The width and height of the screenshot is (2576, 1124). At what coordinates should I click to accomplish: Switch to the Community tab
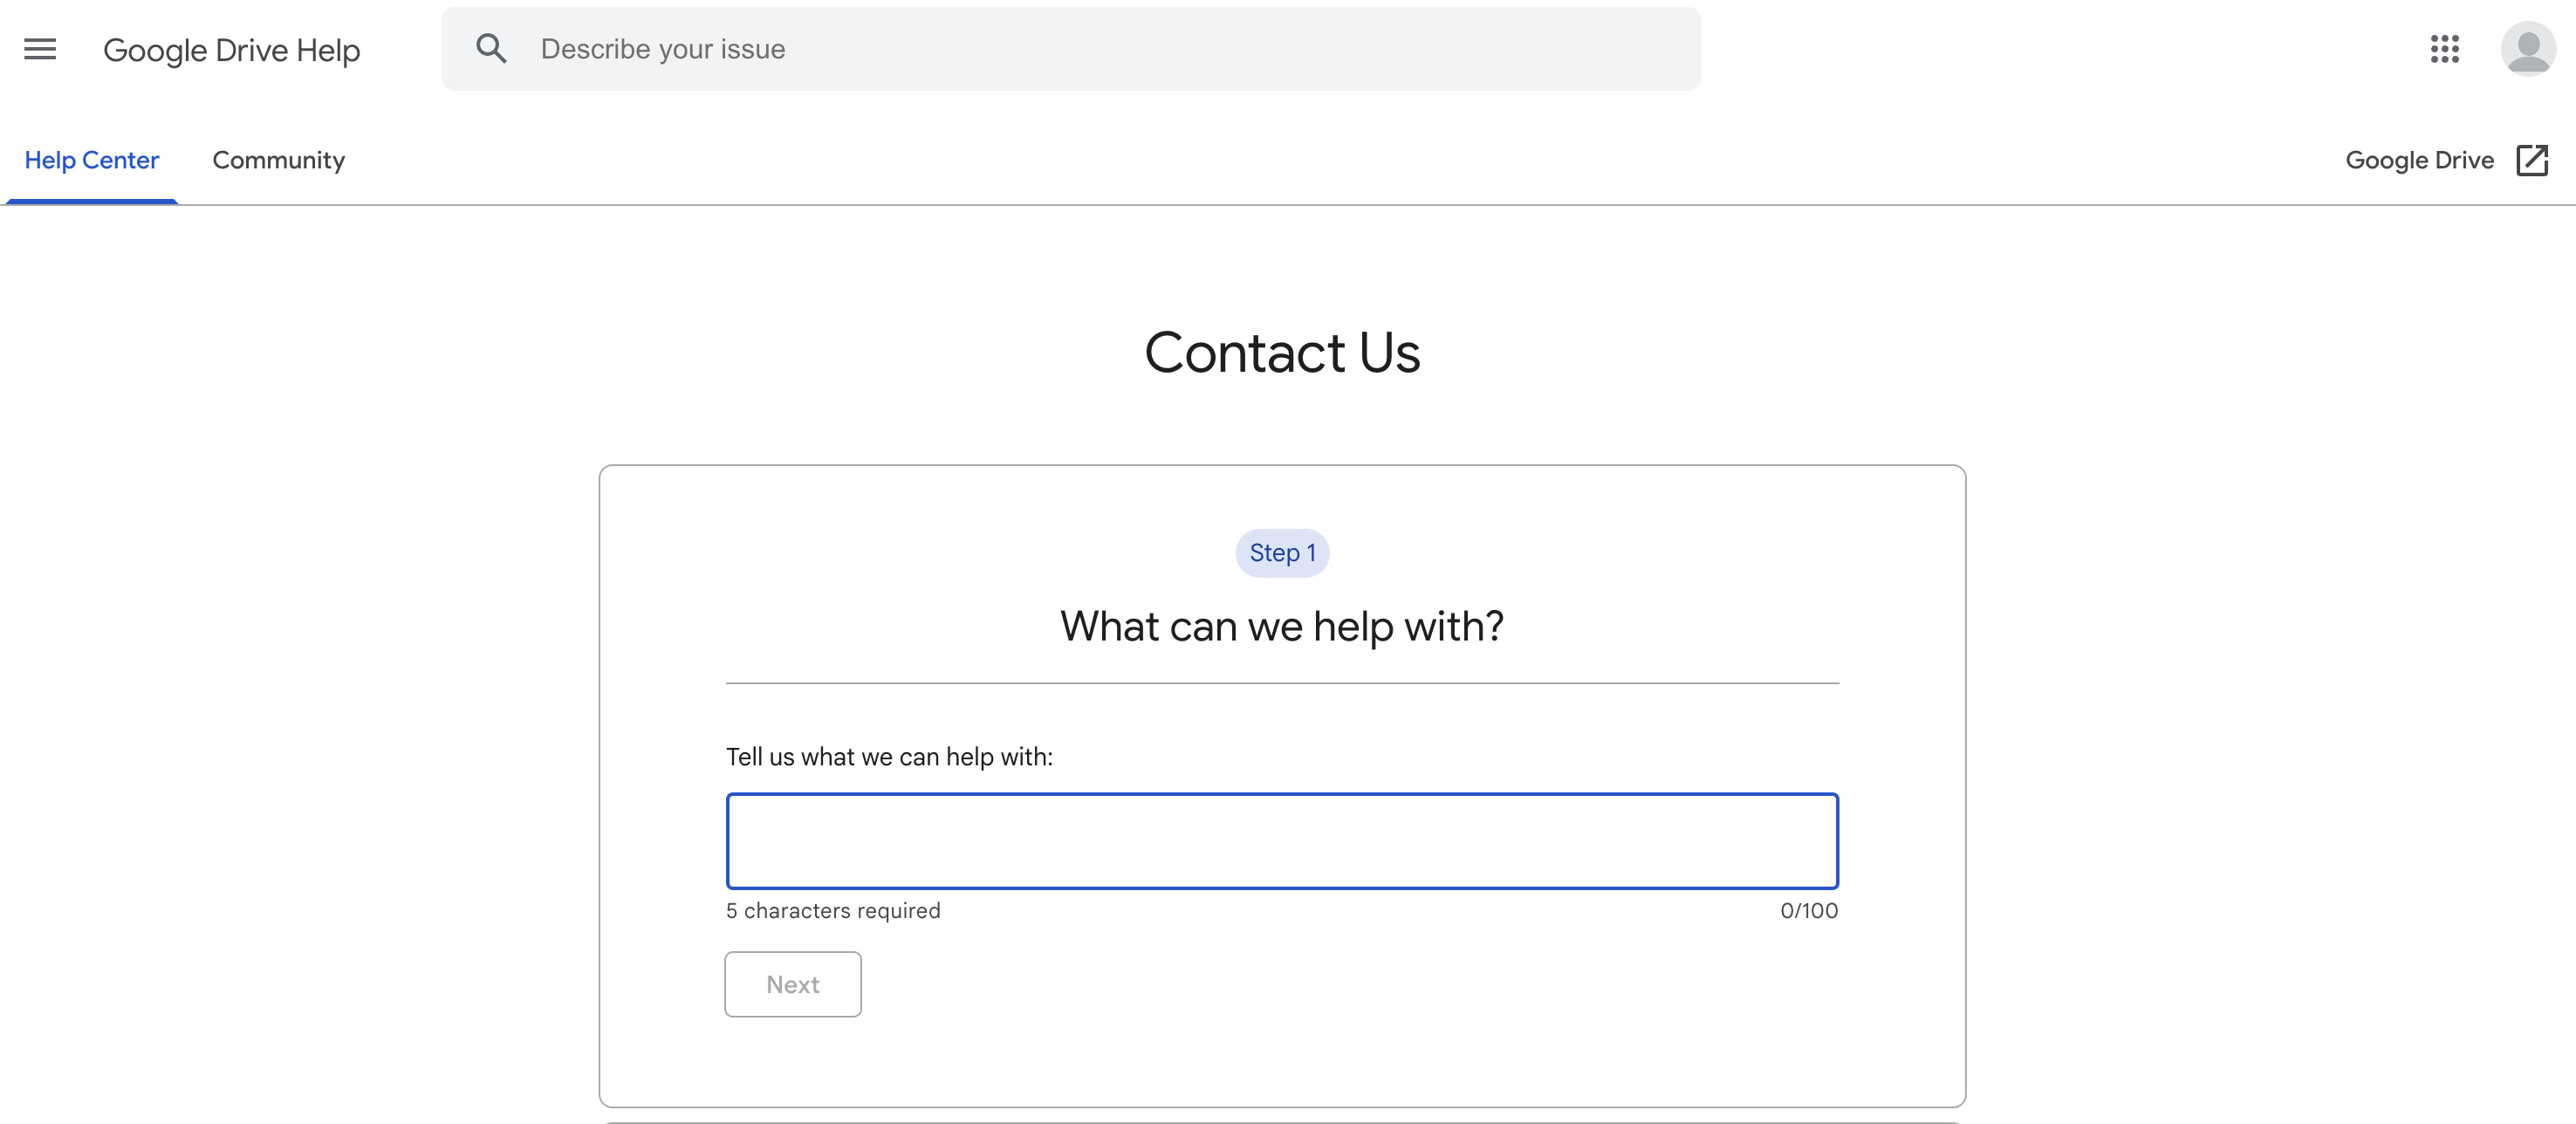coord(278,160)
